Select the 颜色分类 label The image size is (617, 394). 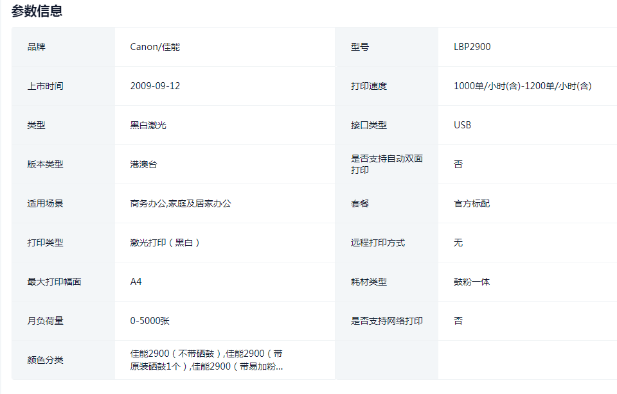tap(45, 360)
